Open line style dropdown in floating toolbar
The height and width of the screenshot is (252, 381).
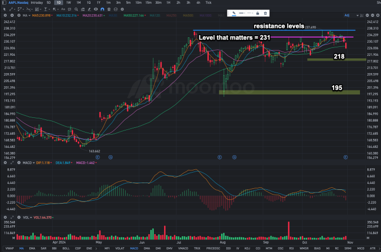pyautogui.click(x=250, y=13)
